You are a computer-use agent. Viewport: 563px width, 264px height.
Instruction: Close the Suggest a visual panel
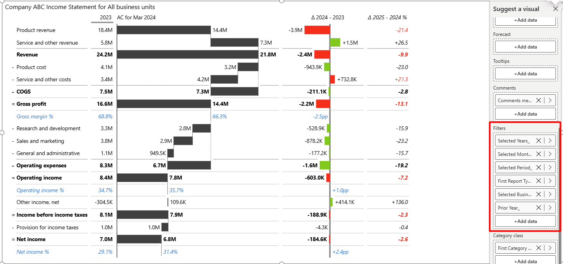click(x=555, y=9)
